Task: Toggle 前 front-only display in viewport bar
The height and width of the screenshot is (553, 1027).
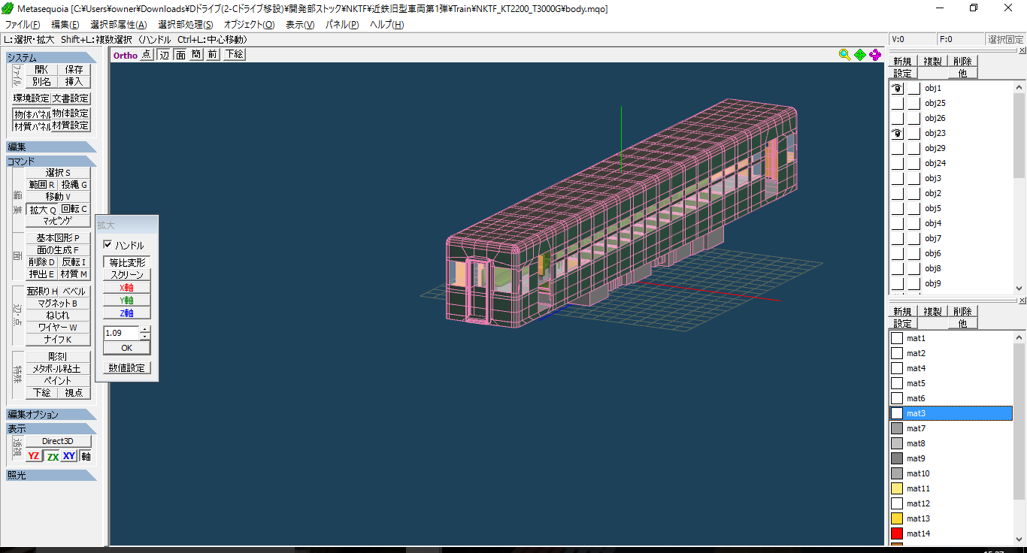Action: point(213,54)
